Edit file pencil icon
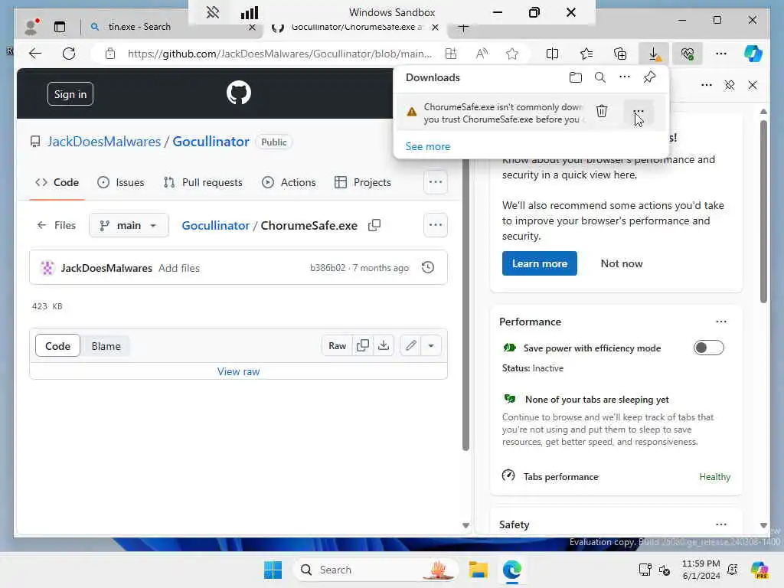 (410, 345)
